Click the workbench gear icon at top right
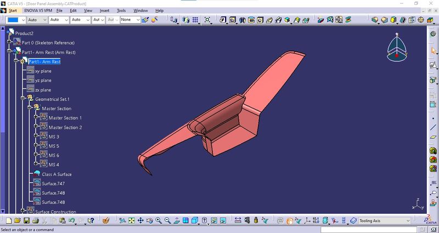 point(433,33)
